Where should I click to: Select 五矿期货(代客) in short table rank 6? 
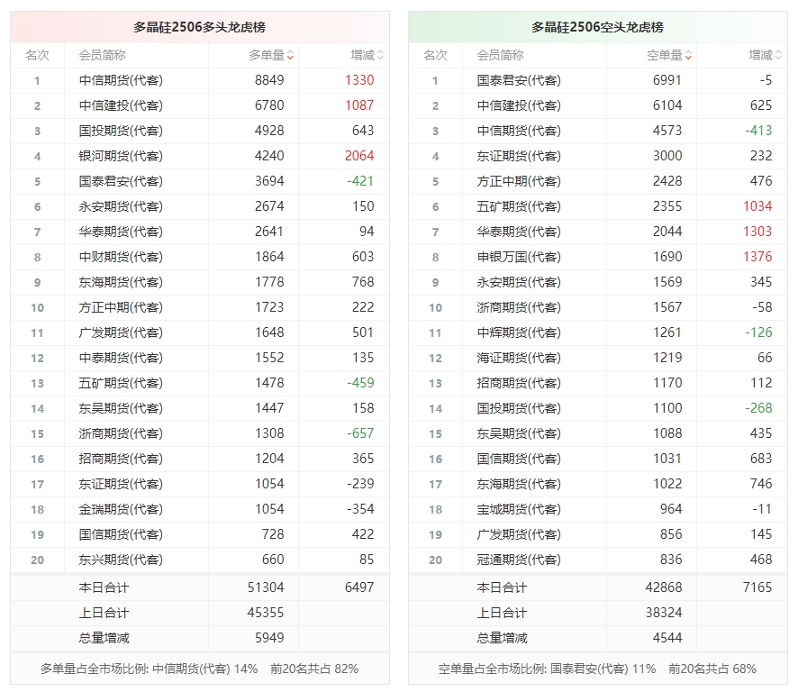pyautogui.click(x=519, y=206)
